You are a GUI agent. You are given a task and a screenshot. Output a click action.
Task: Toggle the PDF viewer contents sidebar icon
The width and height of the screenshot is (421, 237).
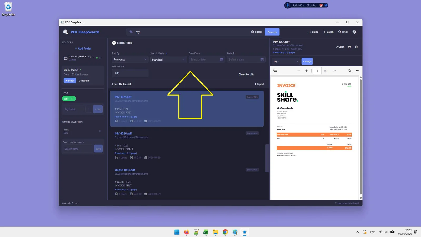point(275,71)
